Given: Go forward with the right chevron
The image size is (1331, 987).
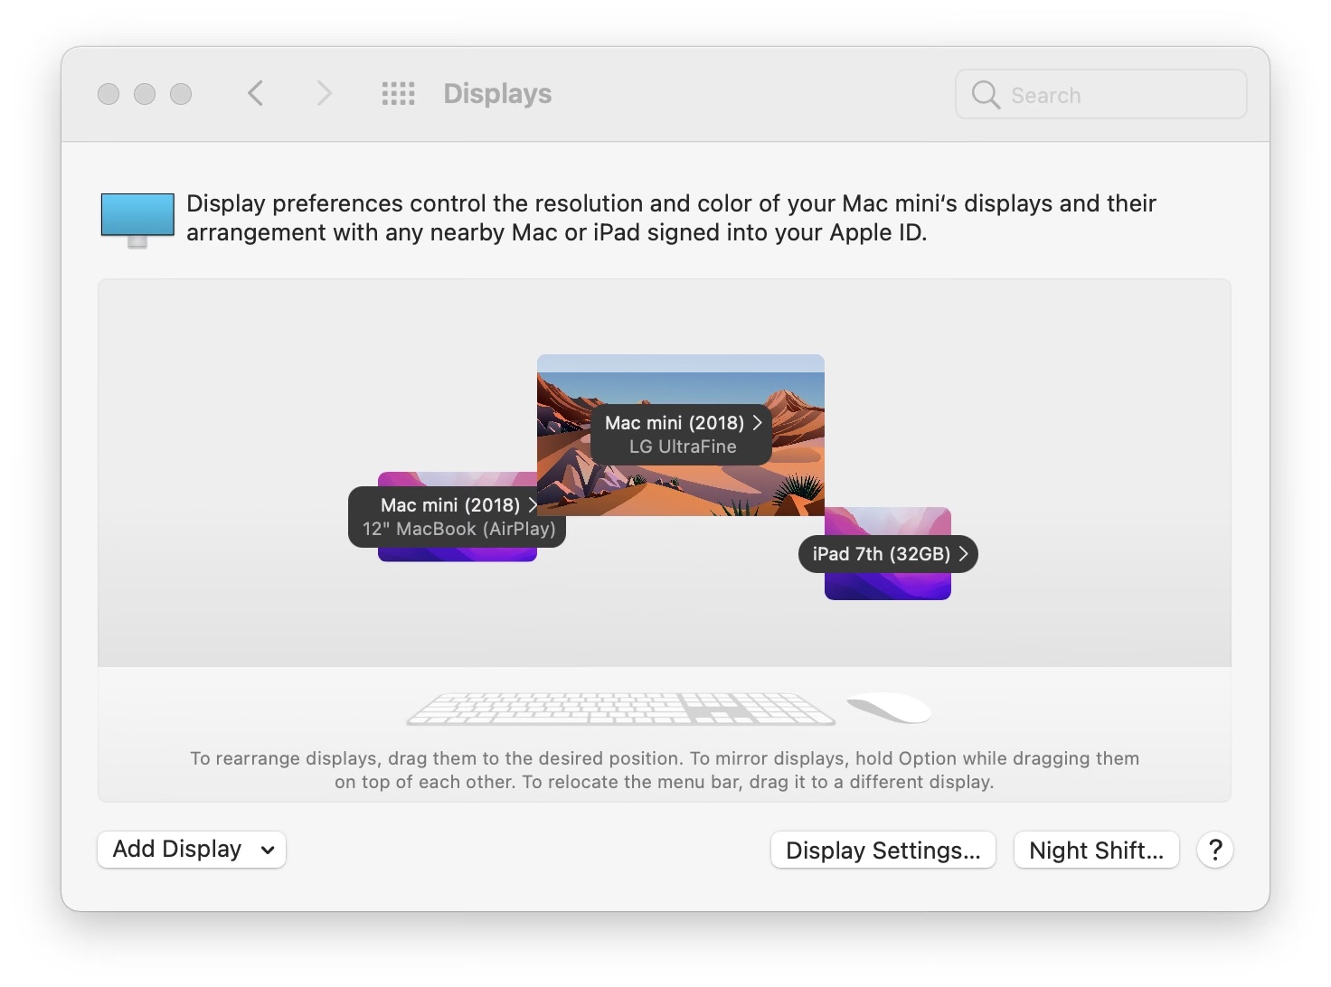Looking at the screenshot, I should tap(324, 93).
